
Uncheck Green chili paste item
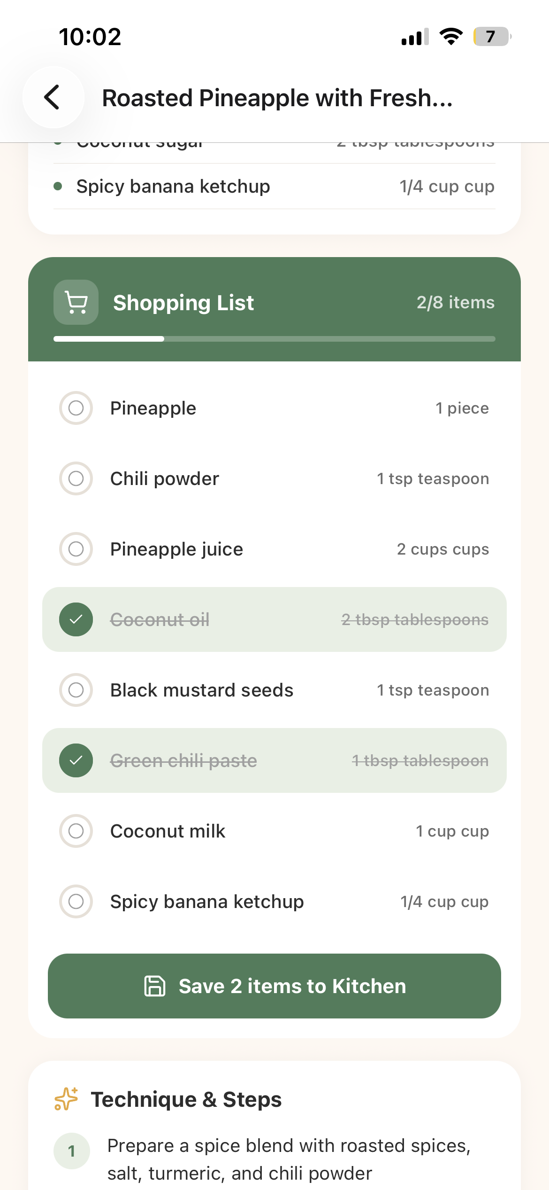(76, 760)
